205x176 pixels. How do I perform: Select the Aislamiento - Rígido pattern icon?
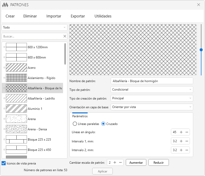16,78
